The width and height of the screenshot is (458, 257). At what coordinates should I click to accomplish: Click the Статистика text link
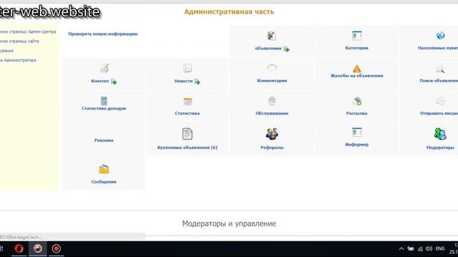pyautogui.click(x=187, y=113)
